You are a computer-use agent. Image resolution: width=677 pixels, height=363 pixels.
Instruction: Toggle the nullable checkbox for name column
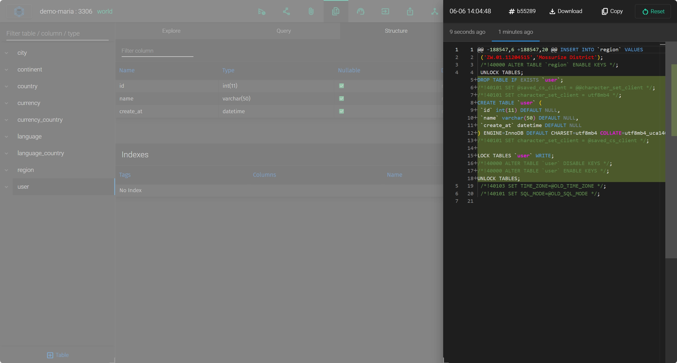coord(341,99)
